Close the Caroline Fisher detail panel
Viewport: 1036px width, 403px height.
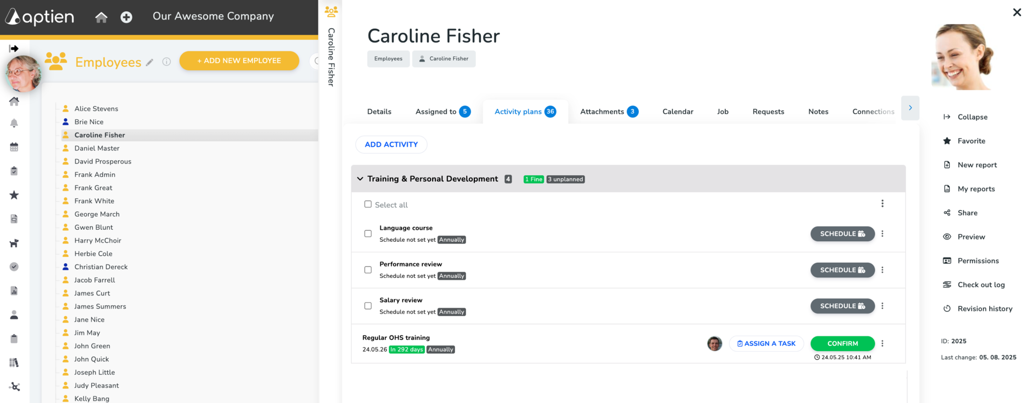click(1017, 12)
